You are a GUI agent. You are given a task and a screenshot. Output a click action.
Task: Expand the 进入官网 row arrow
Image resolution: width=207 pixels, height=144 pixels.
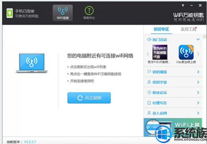coord(198,113)
